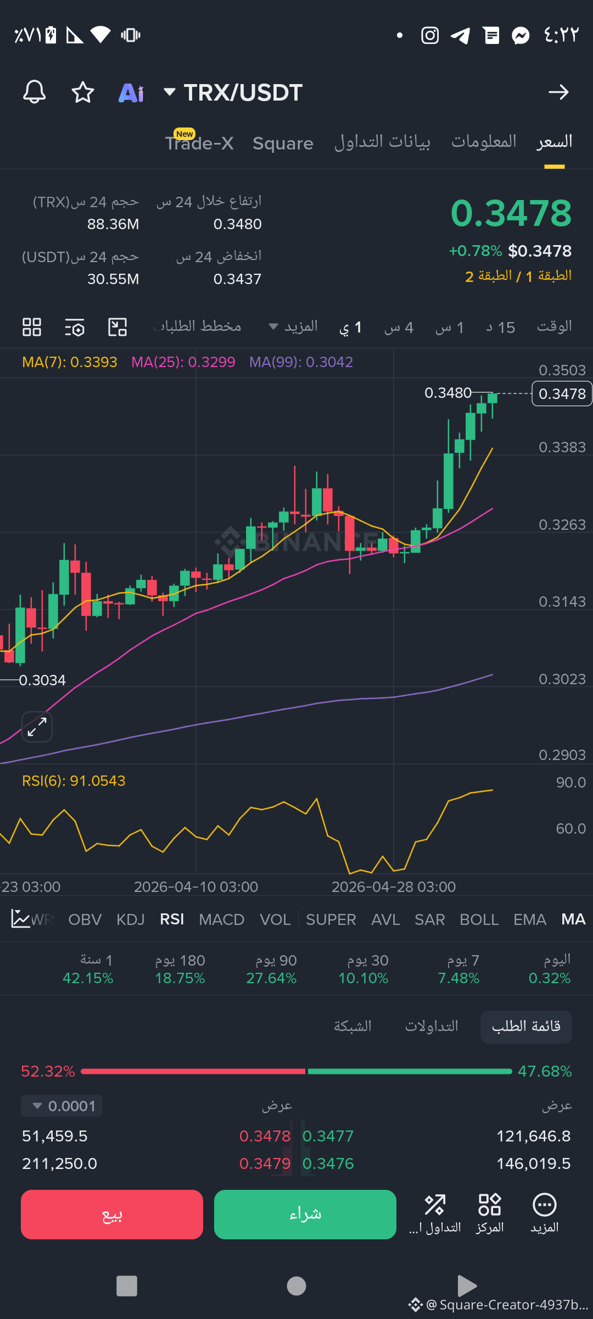Toggle the SAR indicator

pos(430,919)
